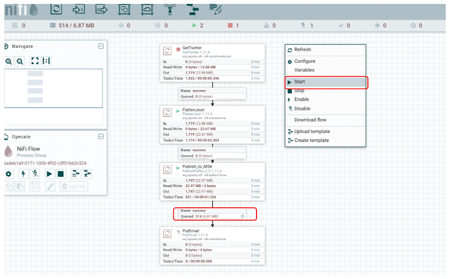Click the copy icon in Operate panel
This screenshot has width=450, height=279.
point(9,186)
